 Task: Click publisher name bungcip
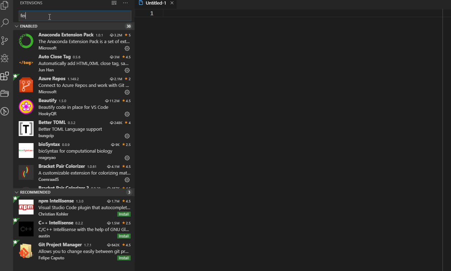click(46, 136)
